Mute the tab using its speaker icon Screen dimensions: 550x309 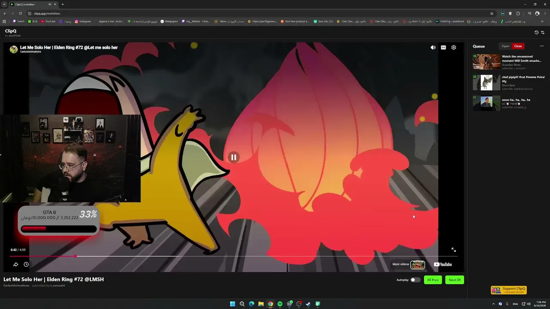50,4
